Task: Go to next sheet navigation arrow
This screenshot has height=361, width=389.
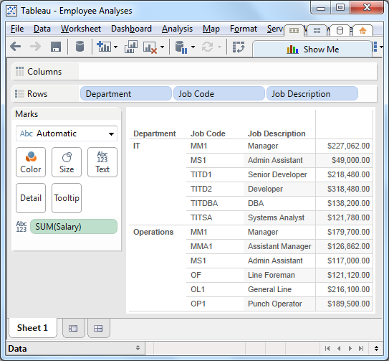Action: coord(350,348)
